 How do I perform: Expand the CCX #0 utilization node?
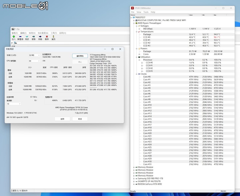tap(142, 63)
